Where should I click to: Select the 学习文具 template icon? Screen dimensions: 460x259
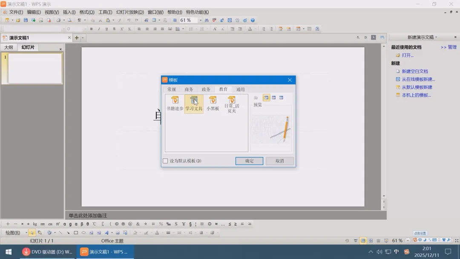(x=194, y=104)
